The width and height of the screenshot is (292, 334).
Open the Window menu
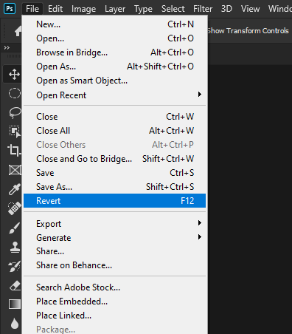click(x=279, y=9)
